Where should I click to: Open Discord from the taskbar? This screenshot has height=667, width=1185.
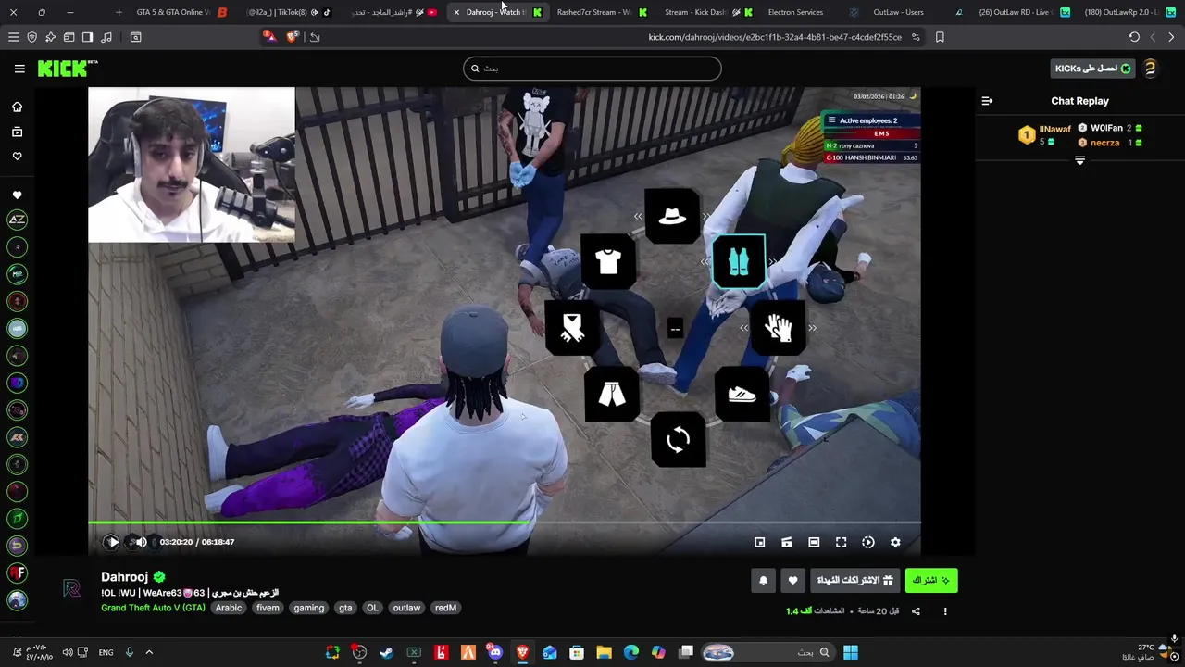click(x=495, y=652)
